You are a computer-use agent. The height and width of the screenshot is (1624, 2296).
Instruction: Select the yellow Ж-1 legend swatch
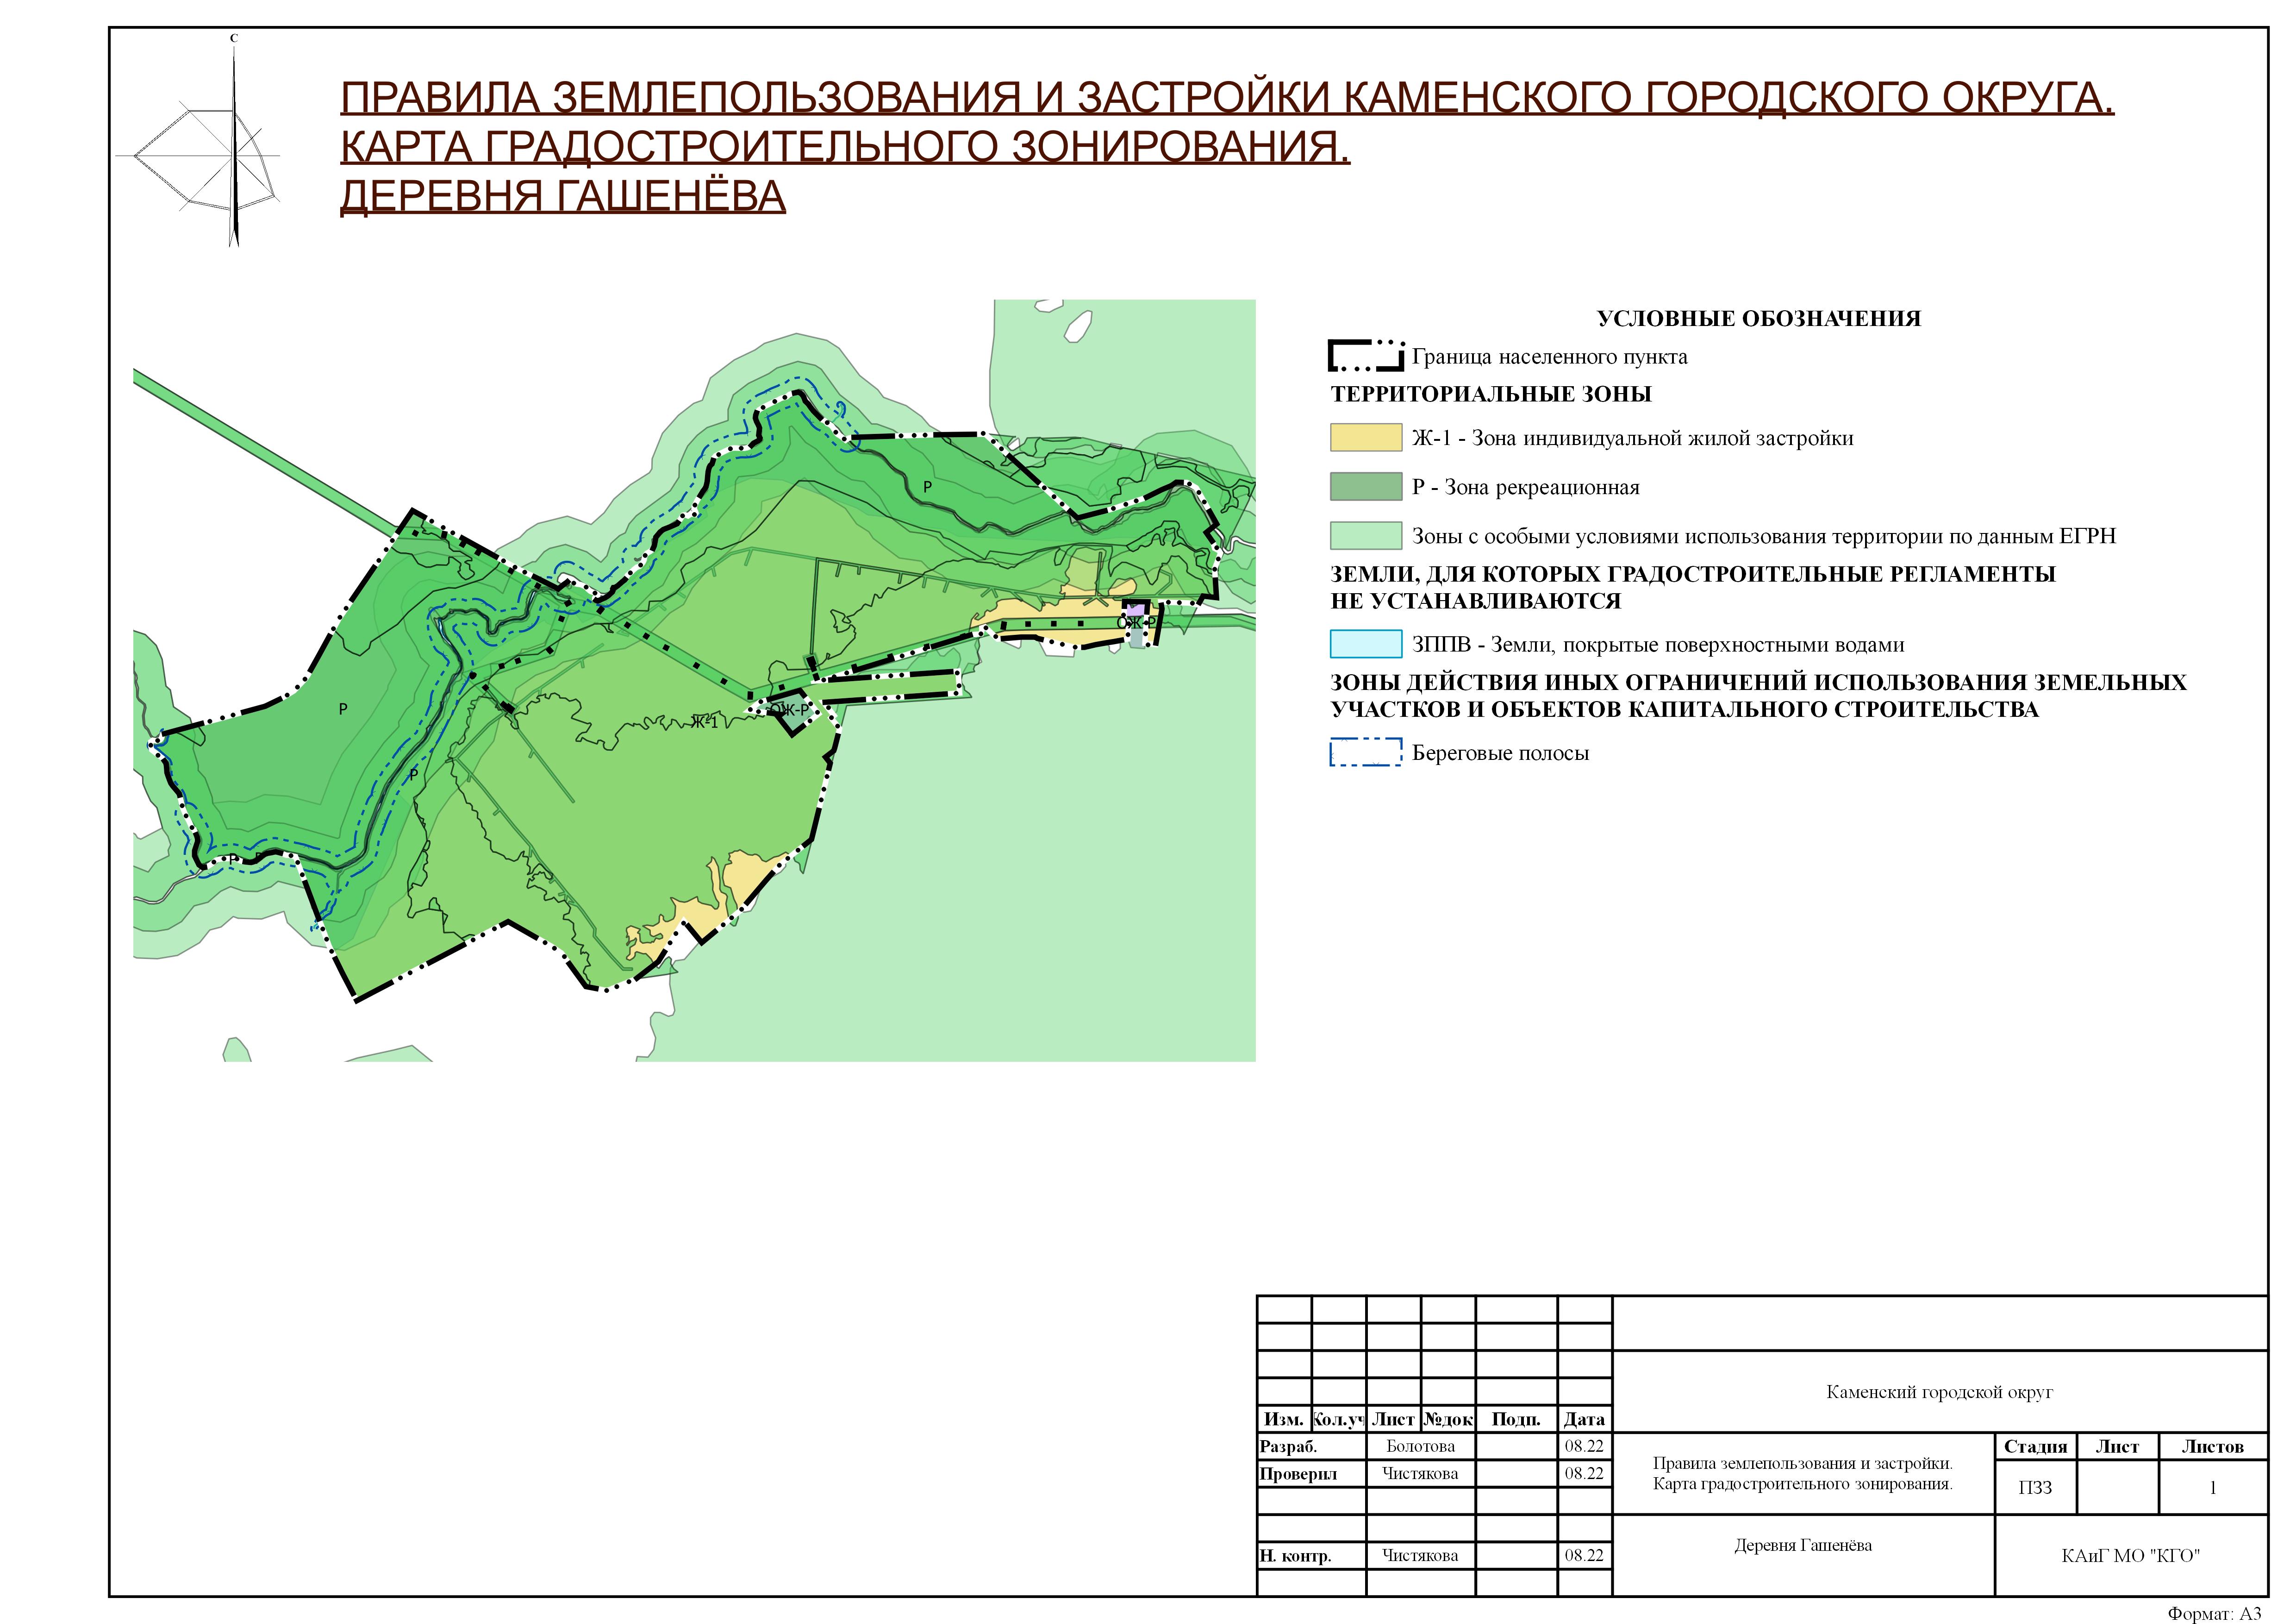(x=1365, y=437)
